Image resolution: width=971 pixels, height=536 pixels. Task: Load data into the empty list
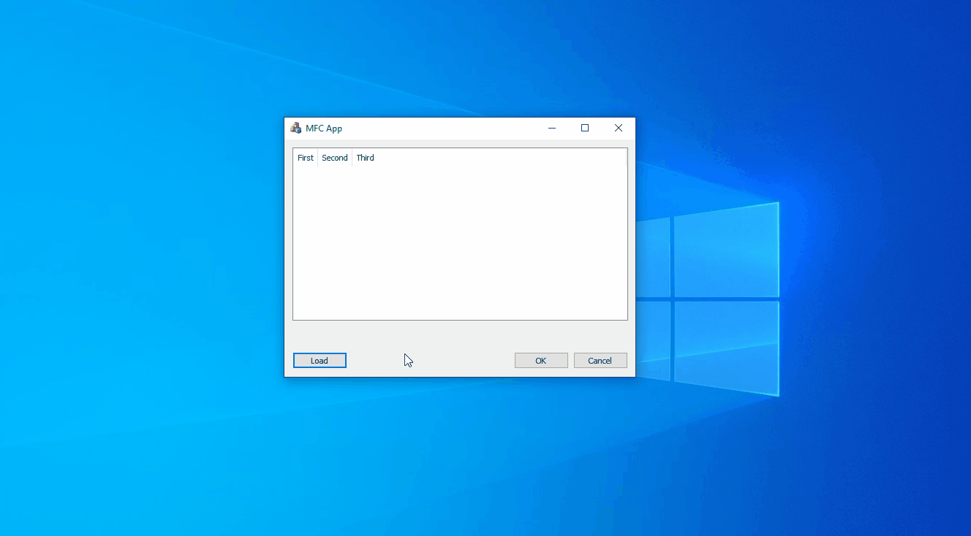point(320,360)
